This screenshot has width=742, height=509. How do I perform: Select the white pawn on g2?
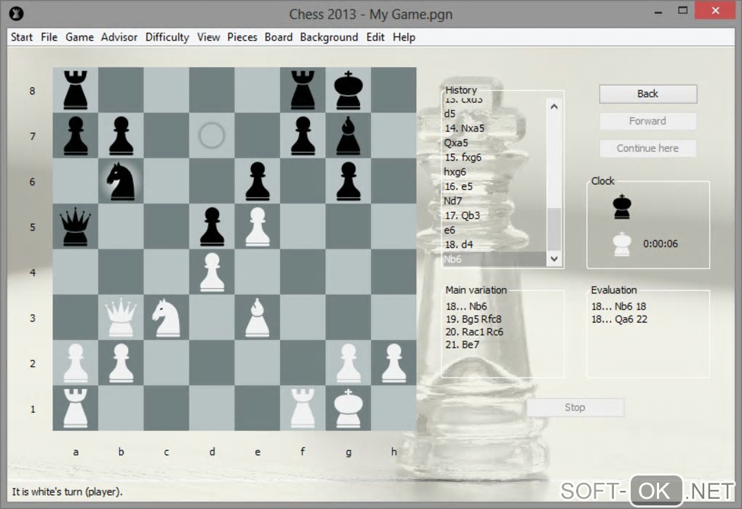pos(348,363)
